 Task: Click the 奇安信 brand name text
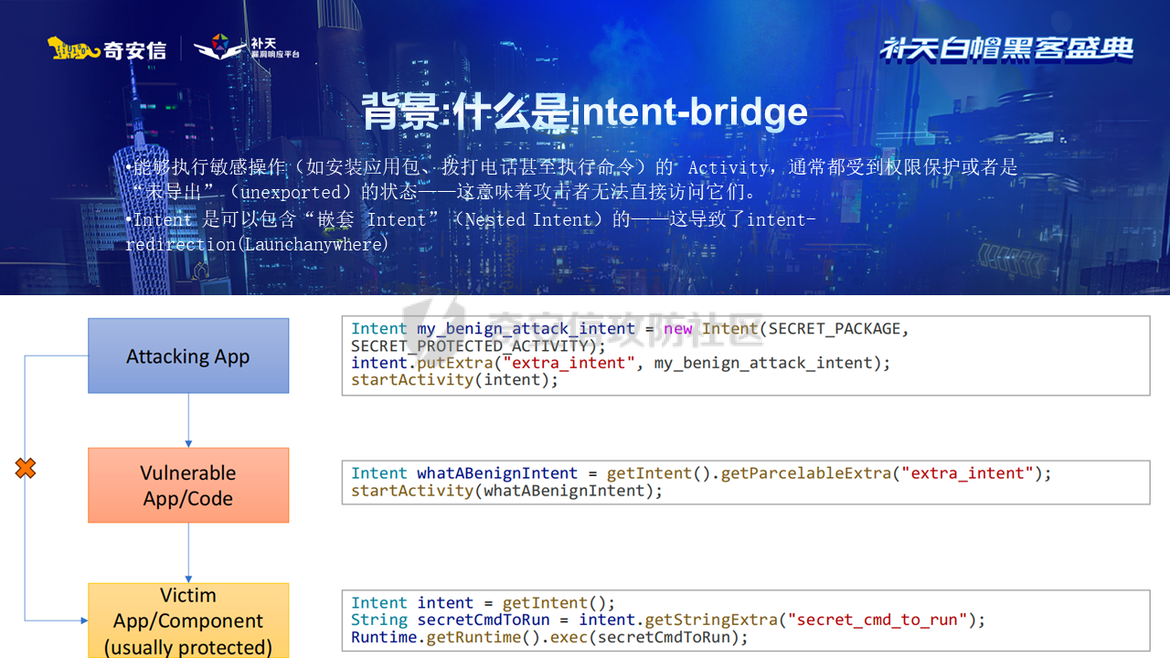tap(134, 49)
